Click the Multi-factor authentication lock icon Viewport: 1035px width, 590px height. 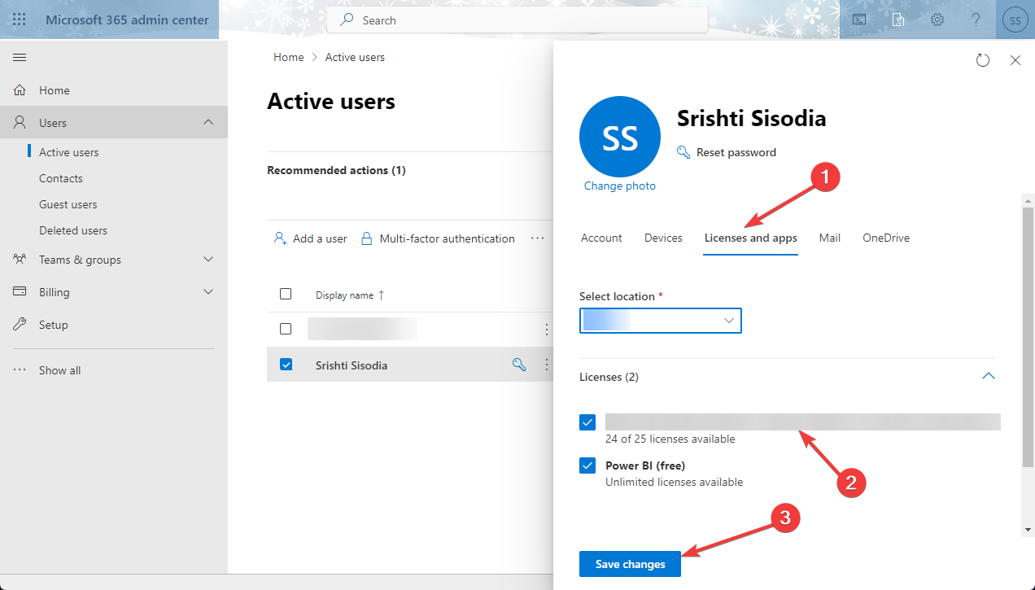click(367, 238)
